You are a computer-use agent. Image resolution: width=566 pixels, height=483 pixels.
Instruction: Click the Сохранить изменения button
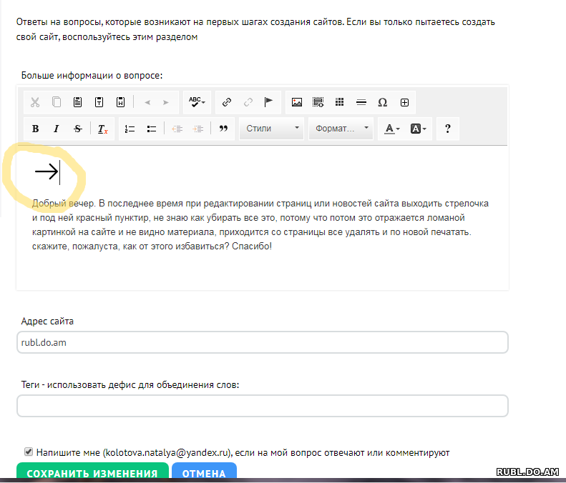92,473
